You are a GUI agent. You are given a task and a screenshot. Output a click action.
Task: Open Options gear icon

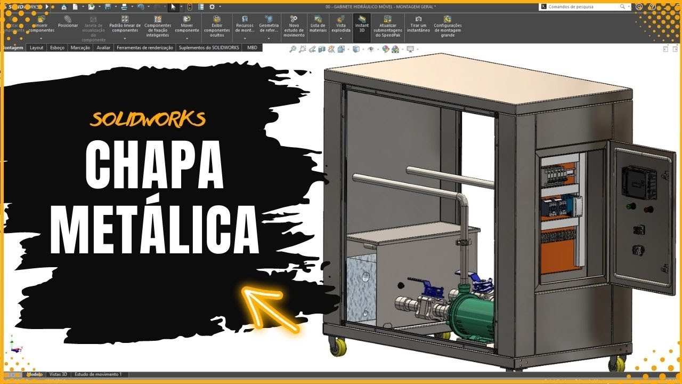(212, 7)
